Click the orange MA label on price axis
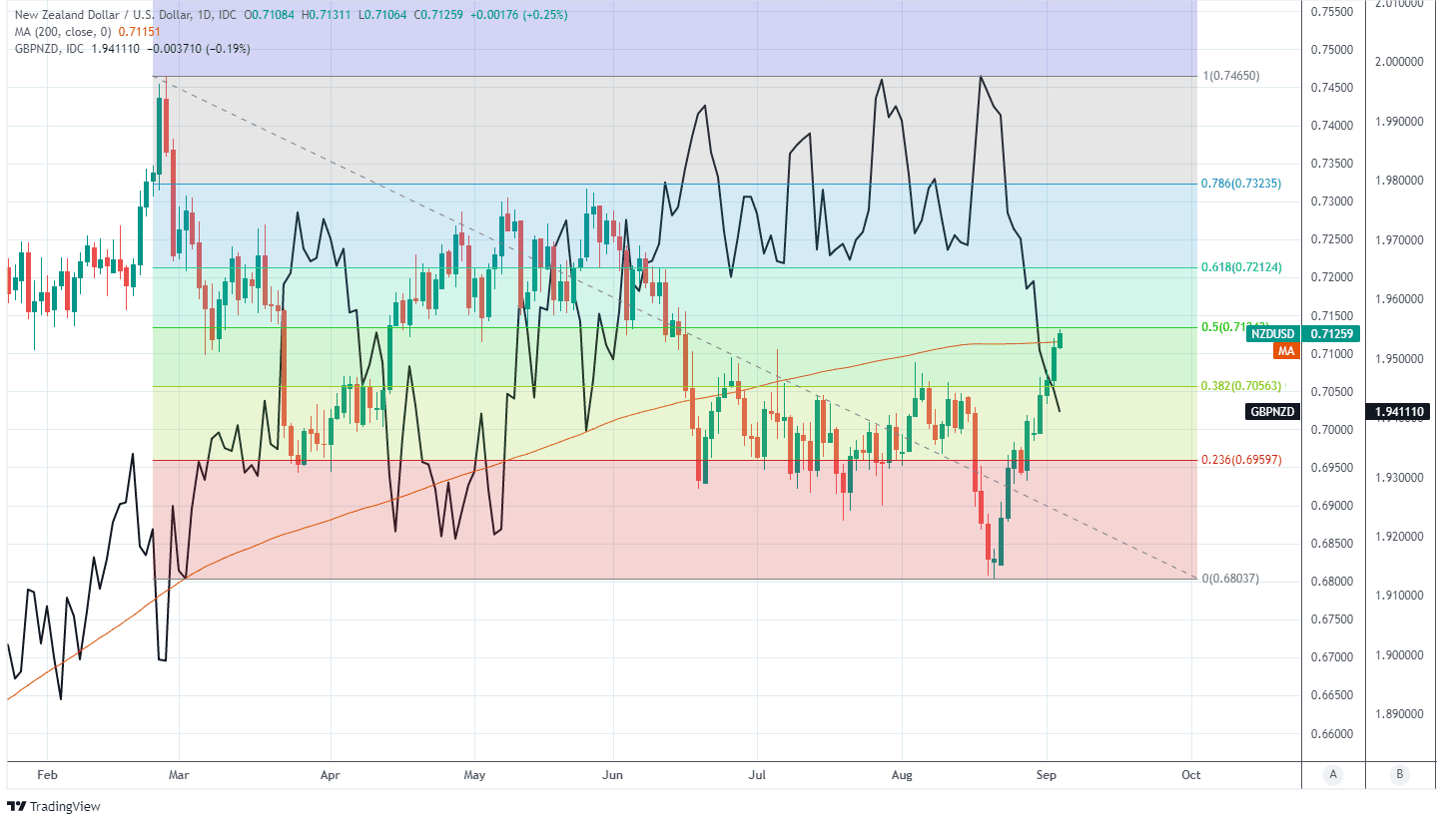This screenshot has height=817, width=1437. tap(1285, 352)
